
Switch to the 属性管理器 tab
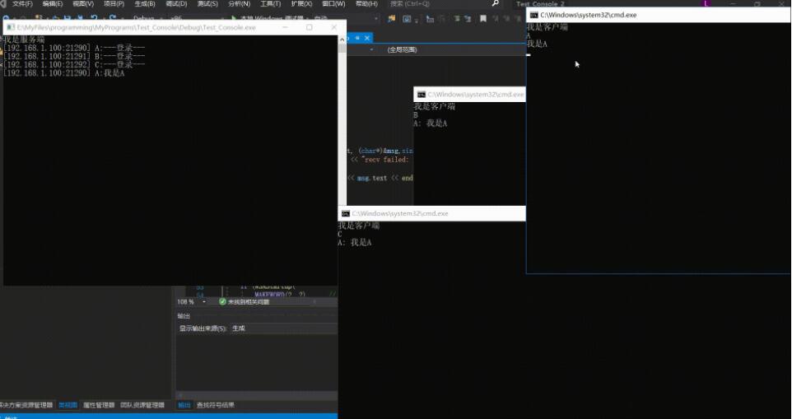[x=99, y=405]
